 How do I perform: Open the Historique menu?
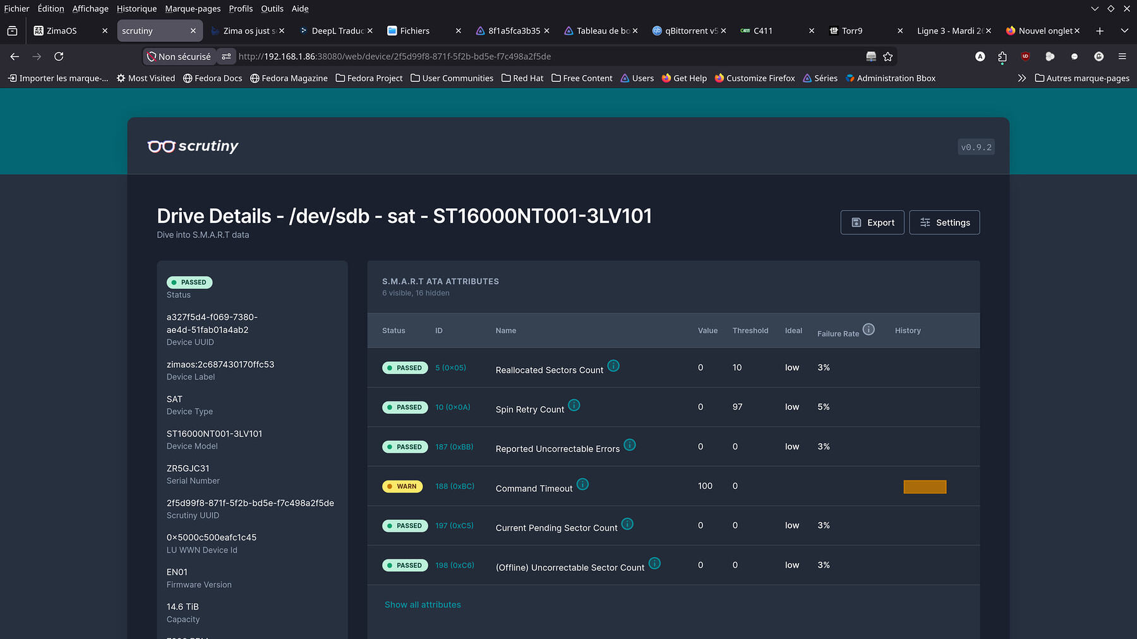136,8
